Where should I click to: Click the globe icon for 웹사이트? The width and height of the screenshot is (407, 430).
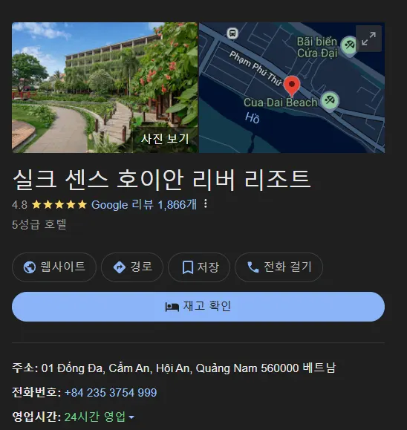tap(30, 267)
